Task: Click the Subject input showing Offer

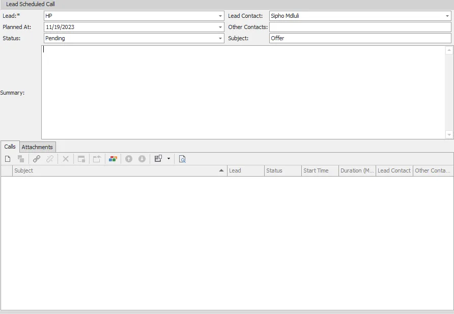Action: tap(356, 38)
